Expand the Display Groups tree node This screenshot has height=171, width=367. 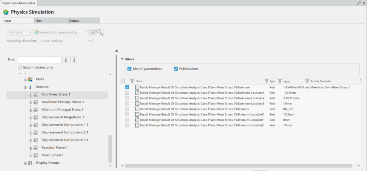[x=25, y=163]
